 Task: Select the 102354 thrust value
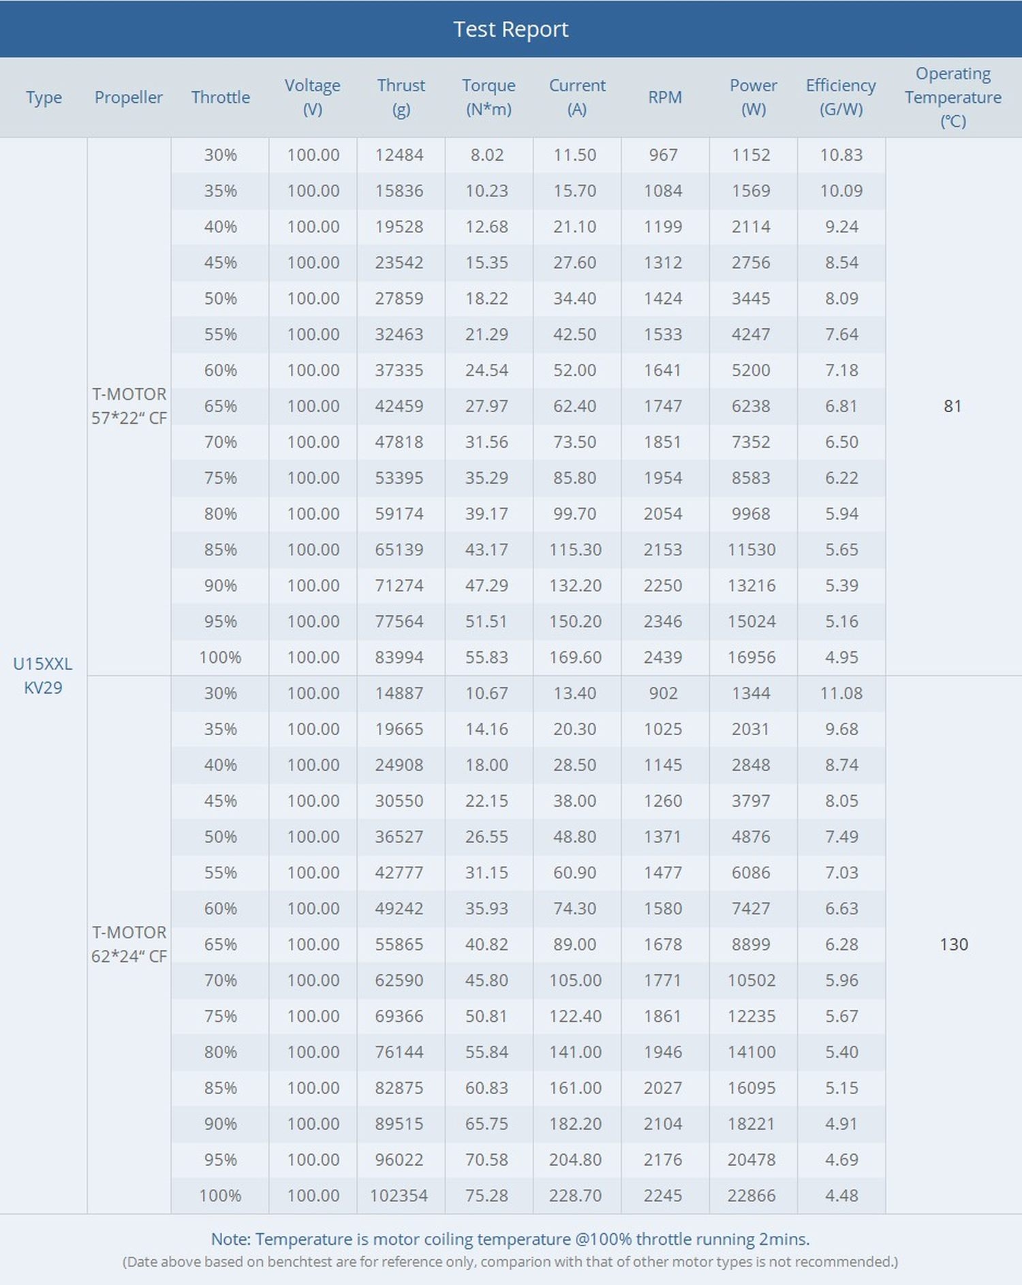pos(399,1196)
